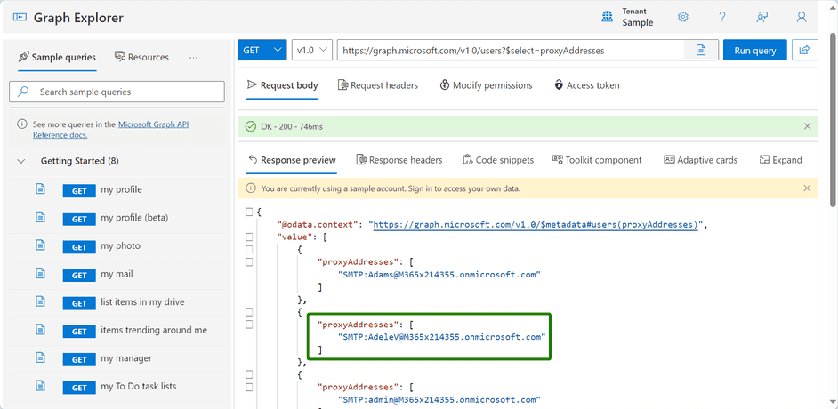Open document icon next to my mail
Screen dimensions: 838x409
tap(41, 273)
